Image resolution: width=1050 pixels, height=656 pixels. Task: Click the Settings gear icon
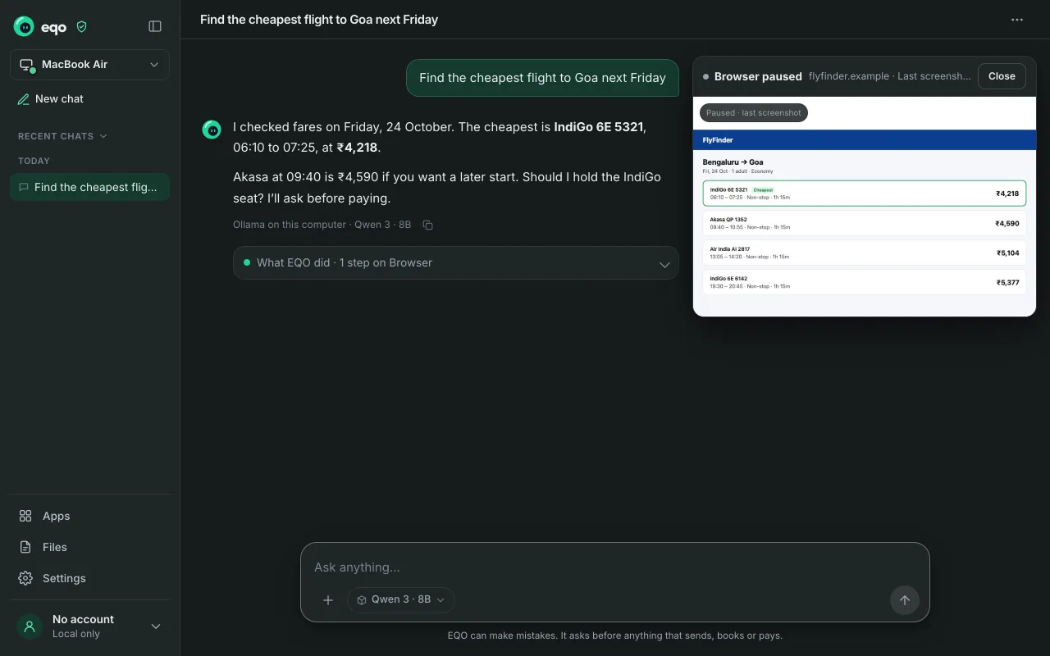click(25, 578)
